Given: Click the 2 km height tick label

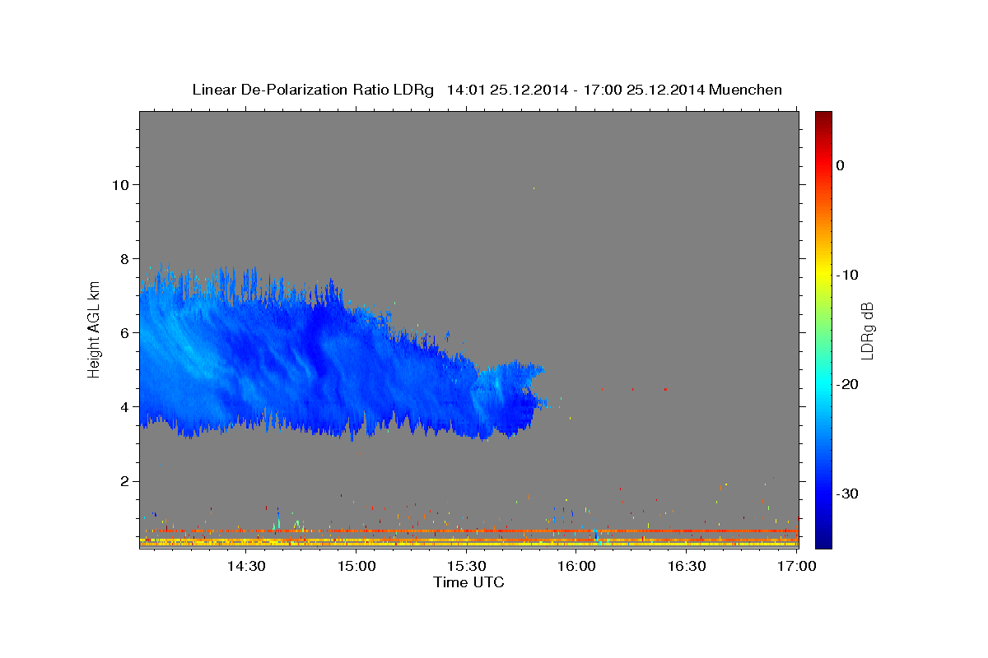Looking at the screenshot, I should (x=126, y=481).
